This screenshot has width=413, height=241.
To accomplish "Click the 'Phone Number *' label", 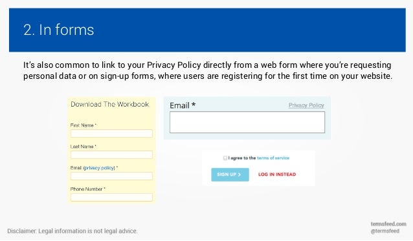I will click(x=88, y=189).
